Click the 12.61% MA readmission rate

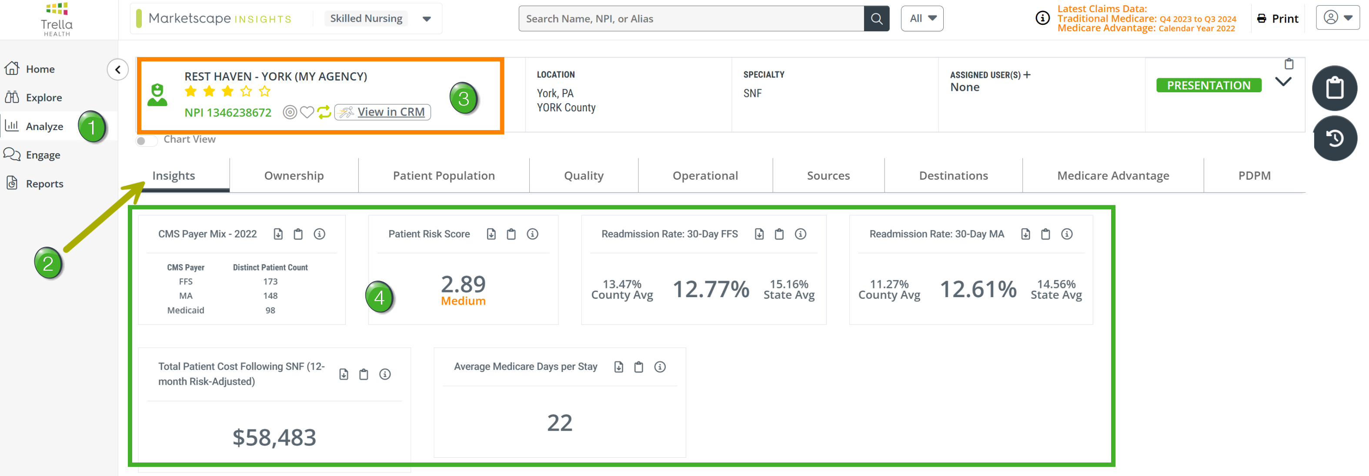click(x=978, y=289)
